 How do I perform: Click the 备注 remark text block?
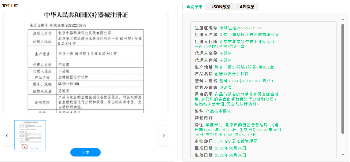point(238,130)
